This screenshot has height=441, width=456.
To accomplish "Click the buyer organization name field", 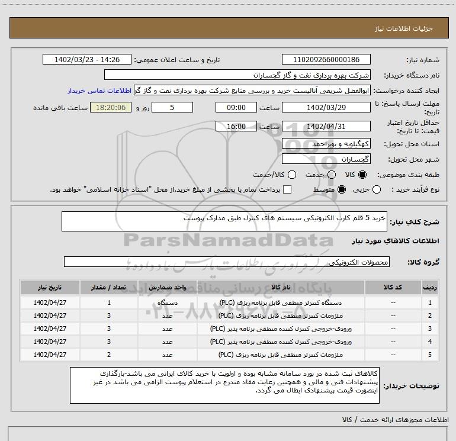I will coord(237,75).
